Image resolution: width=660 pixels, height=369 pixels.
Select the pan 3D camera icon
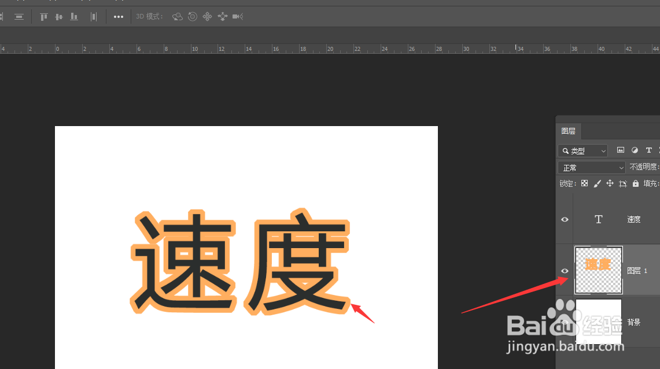click(207, 16)
